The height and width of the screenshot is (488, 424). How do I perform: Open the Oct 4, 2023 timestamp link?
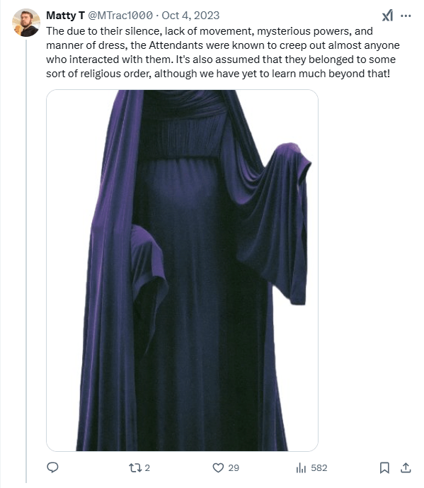coord(190,16)
